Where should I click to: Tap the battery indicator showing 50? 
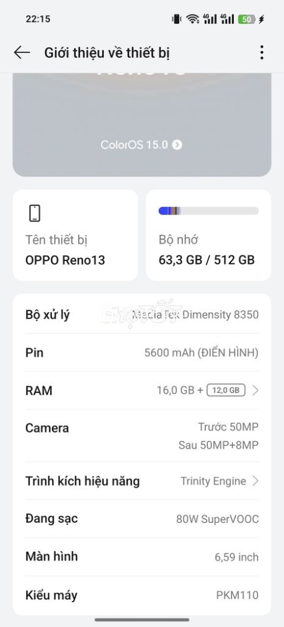click(x=246, y=19)
